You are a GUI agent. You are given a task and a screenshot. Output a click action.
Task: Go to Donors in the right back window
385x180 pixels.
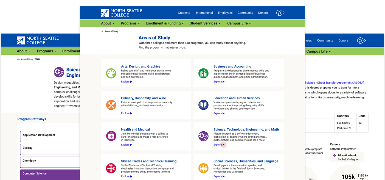coord(343,41)
